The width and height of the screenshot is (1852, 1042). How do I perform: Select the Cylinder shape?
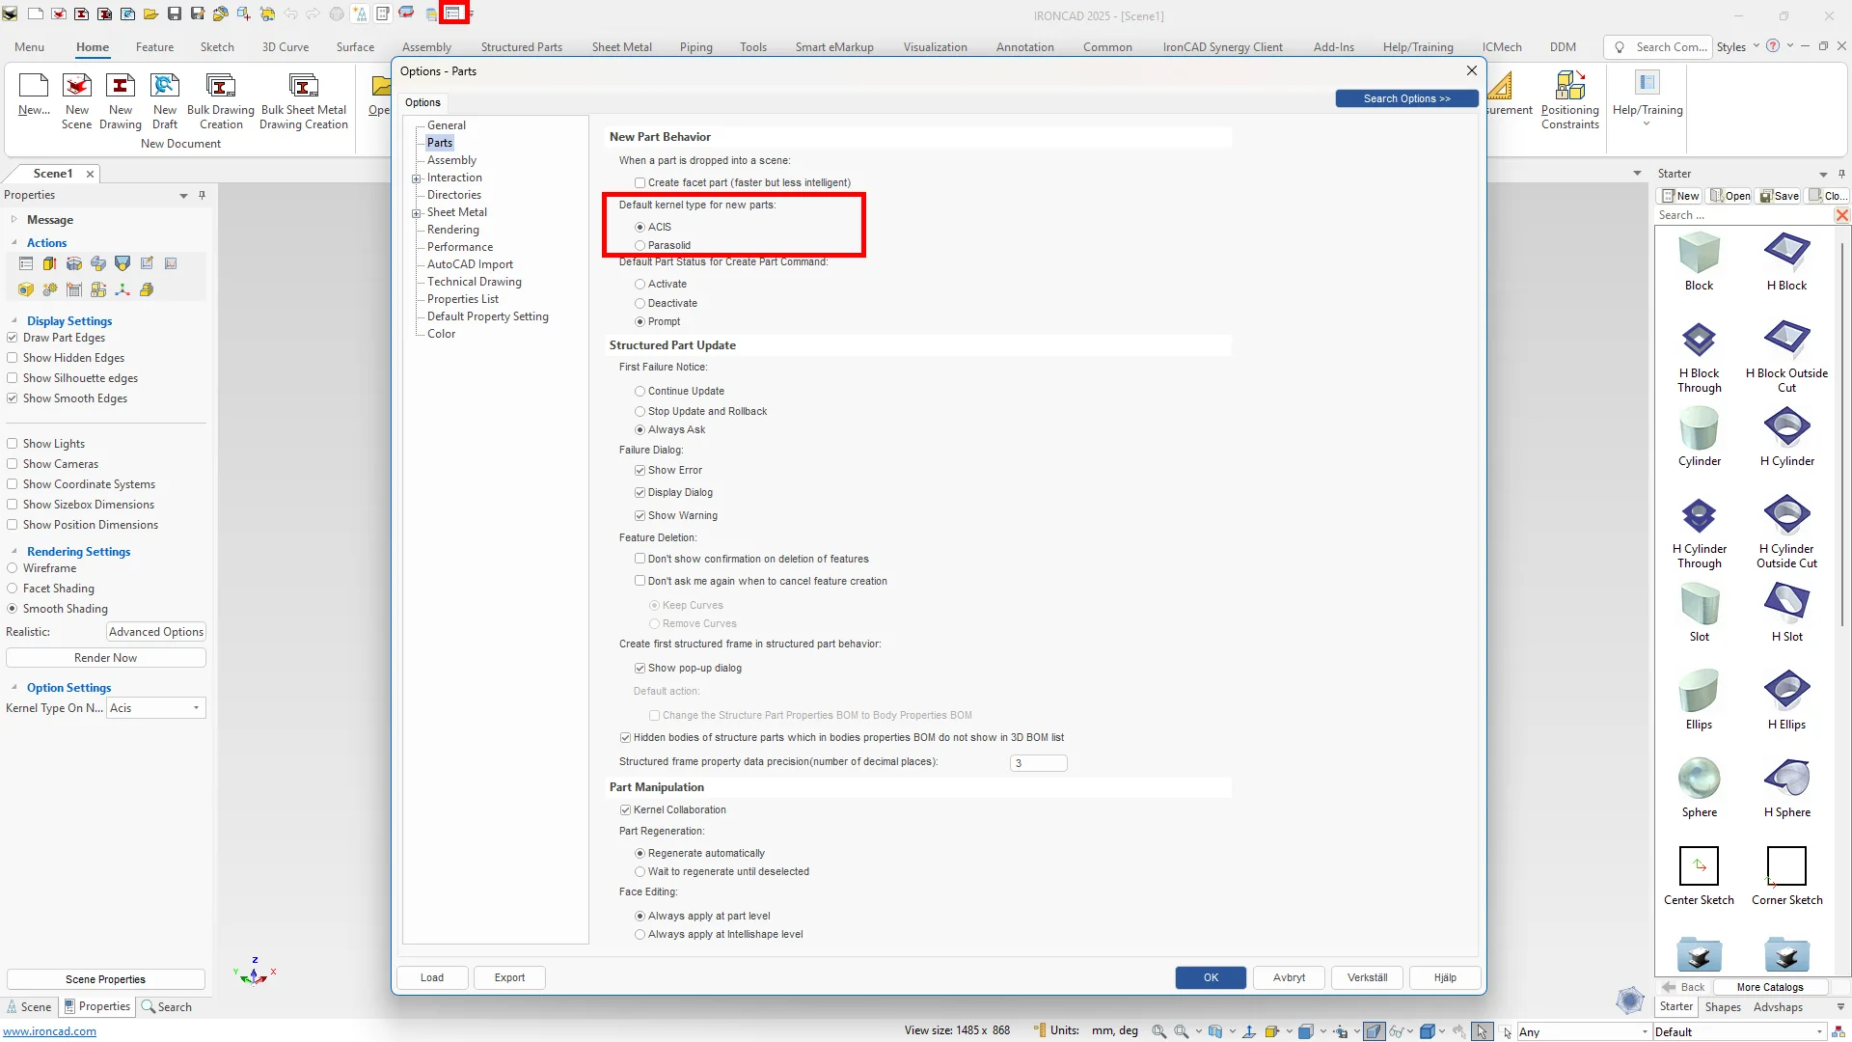click(1699, 437)
